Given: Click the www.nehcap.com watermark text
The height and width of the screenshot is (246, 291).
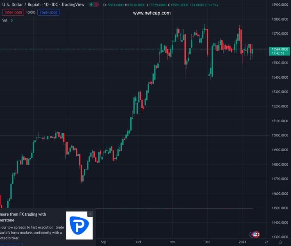Looking at the screenshot, I should 152,13.
